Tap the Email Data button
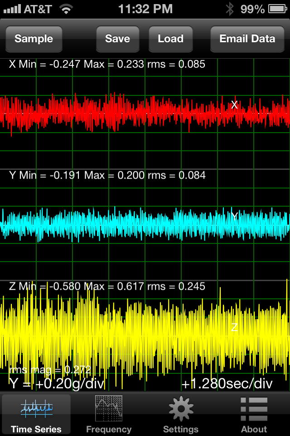The width and height of the screenshot is (290, 436). [247, 39]
